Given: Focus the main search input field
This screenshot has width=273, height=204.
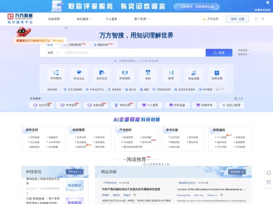Looking at the screenshot, I should (x=133, y=53).
